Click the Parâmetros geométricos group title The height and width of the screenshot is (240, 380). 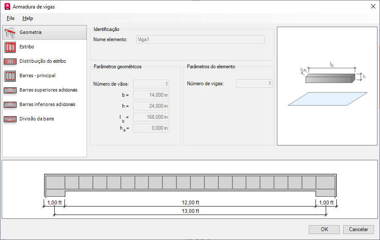click(x=117, y=67)
